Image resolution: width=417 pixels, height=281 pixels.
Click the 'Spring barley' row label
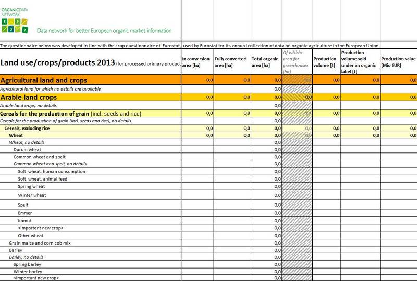click(x=27, y=264)
